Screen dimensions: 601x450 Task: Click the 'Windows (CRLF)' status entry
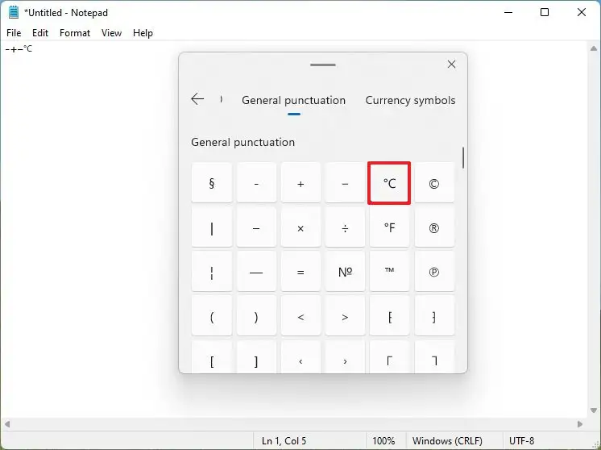click(x=447, y=441)
